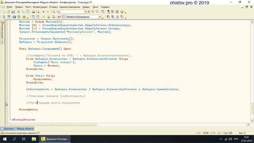Open File Explorer from taskbar
254x143 pixels.
tap(34, 139)
